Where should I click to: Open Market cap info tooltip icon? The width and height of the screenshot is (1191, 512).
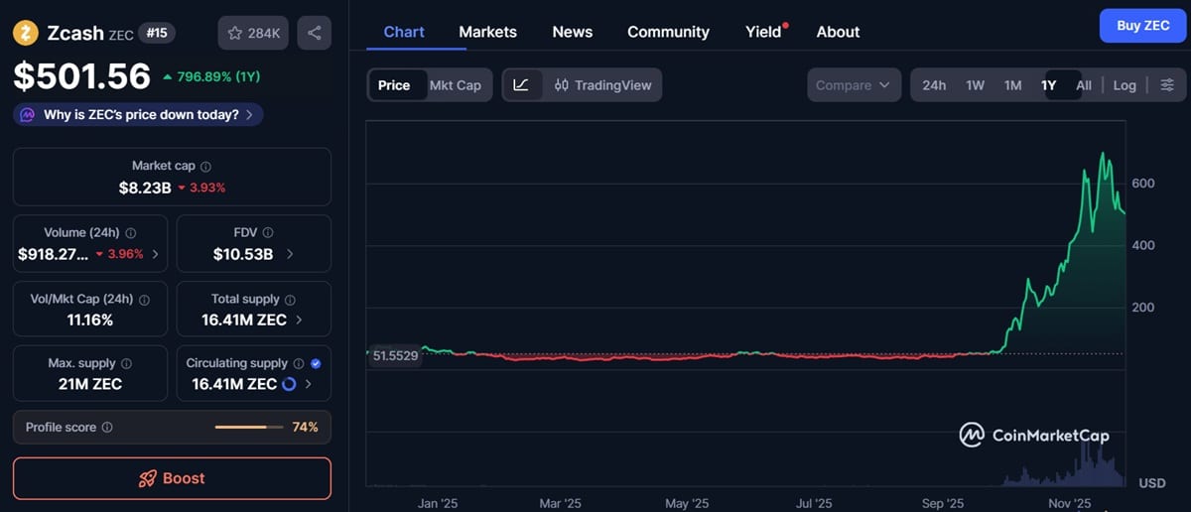coord(205,167)
